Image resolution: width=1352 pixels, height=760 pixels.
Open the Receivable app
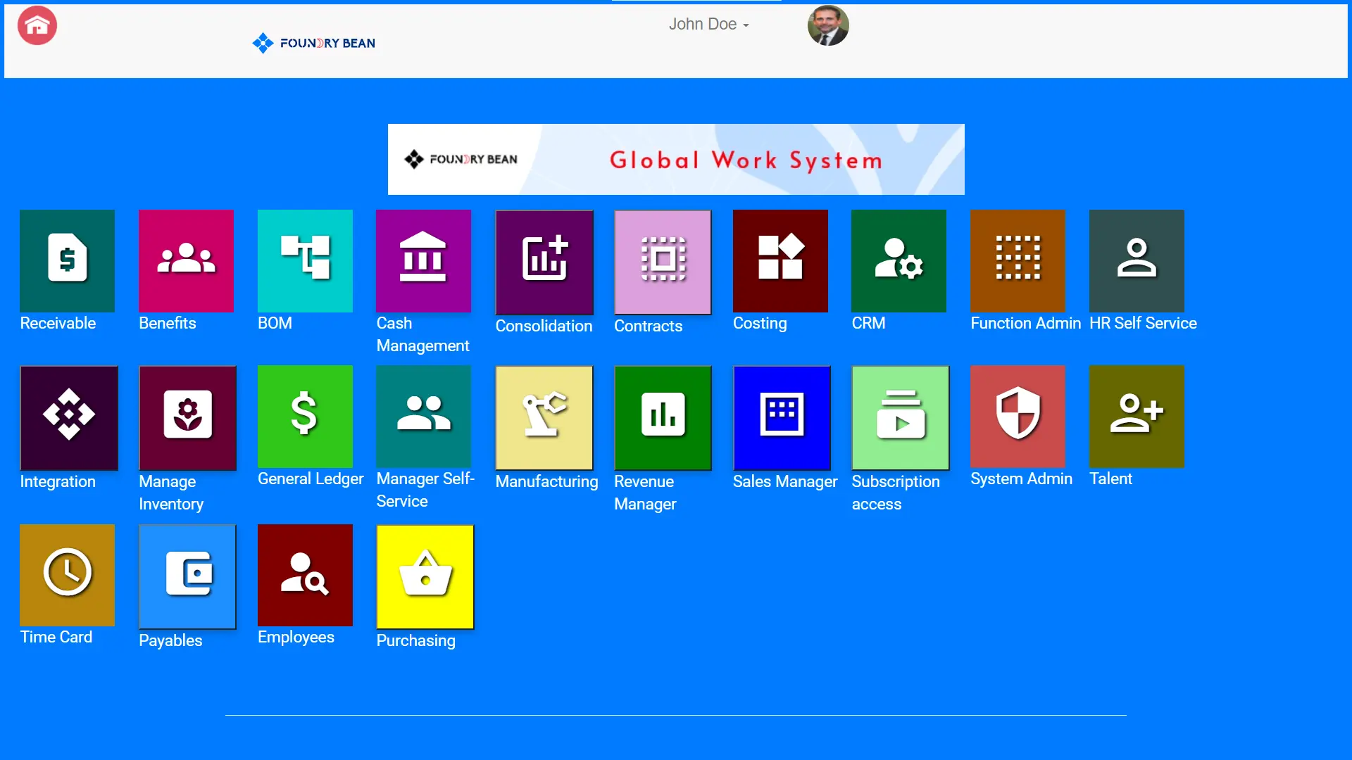67,260
